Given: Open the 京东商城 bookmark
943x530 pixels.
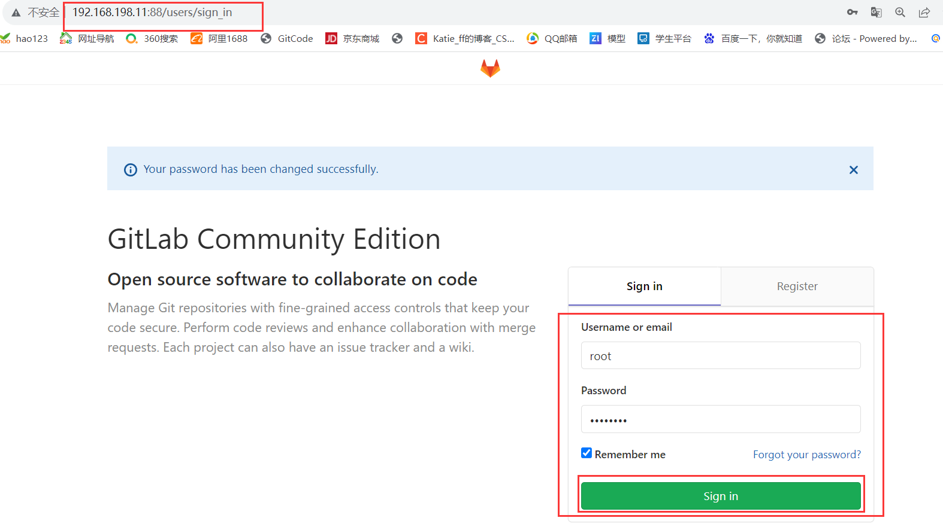Looking at the screenshot, I should [352, 38].
